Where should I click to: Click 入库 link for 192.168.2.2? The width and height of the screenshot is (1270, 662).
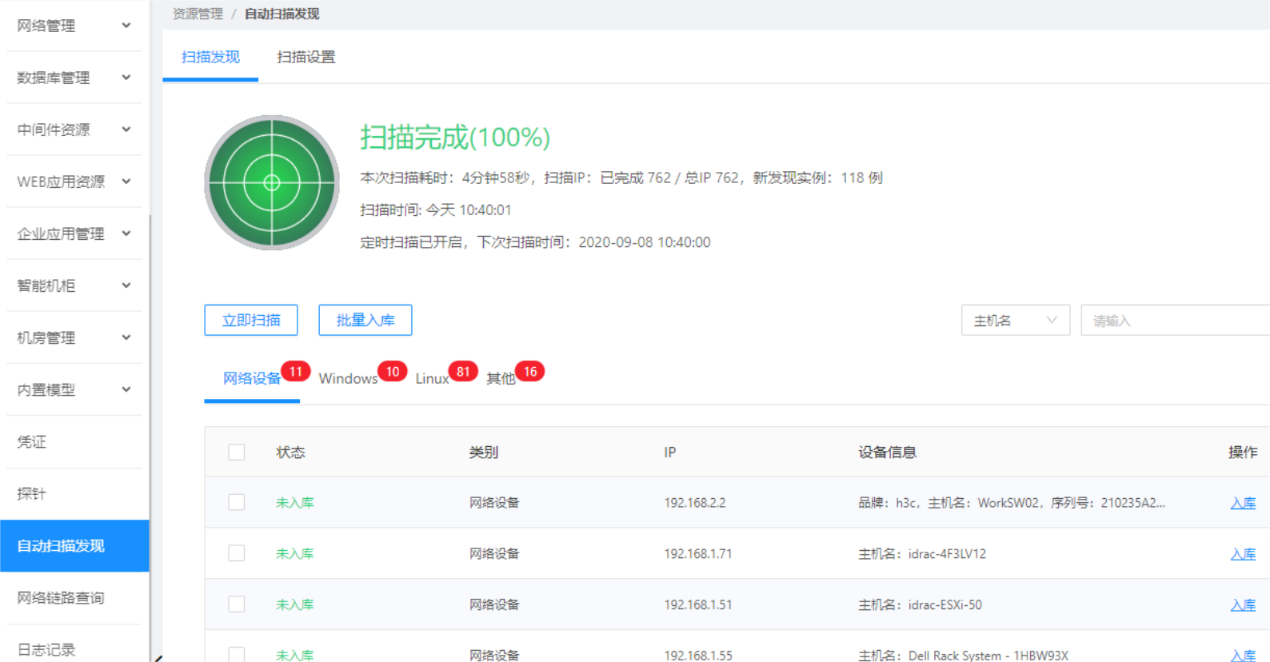click(1242, 503)
